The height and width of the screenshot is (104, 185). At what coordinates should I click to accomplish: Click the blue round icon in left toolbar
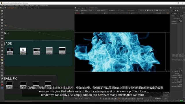point(2,88)
